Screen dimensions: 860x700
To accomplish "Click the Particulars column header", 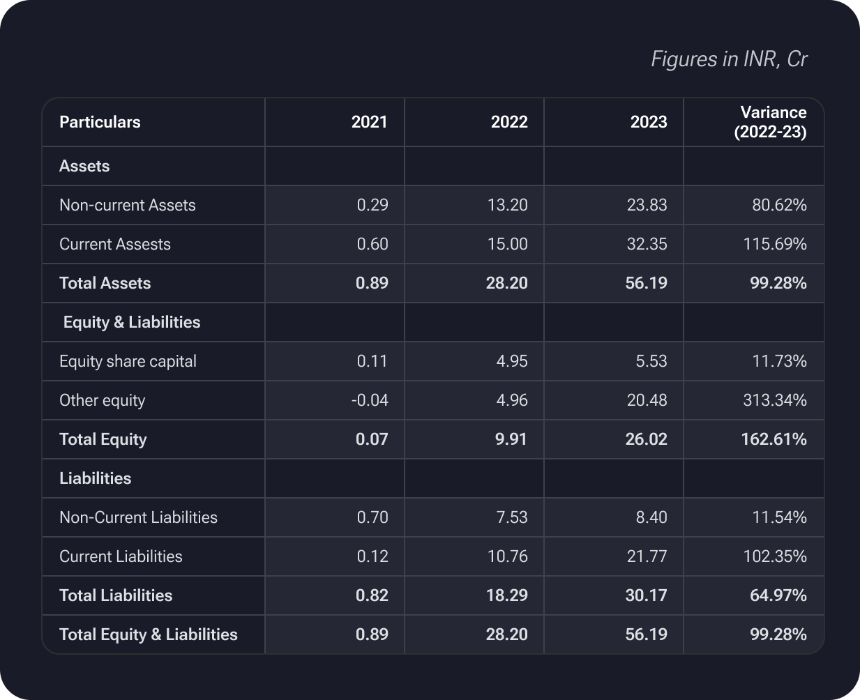I will [100, 122].
